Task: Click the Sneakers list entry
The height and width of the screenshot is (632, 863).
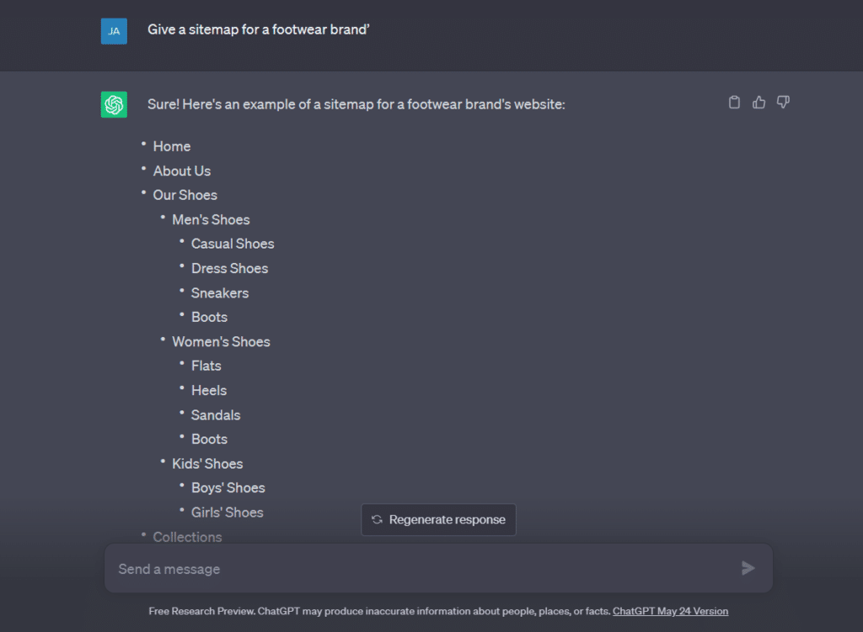Action: tap(220, 293)
